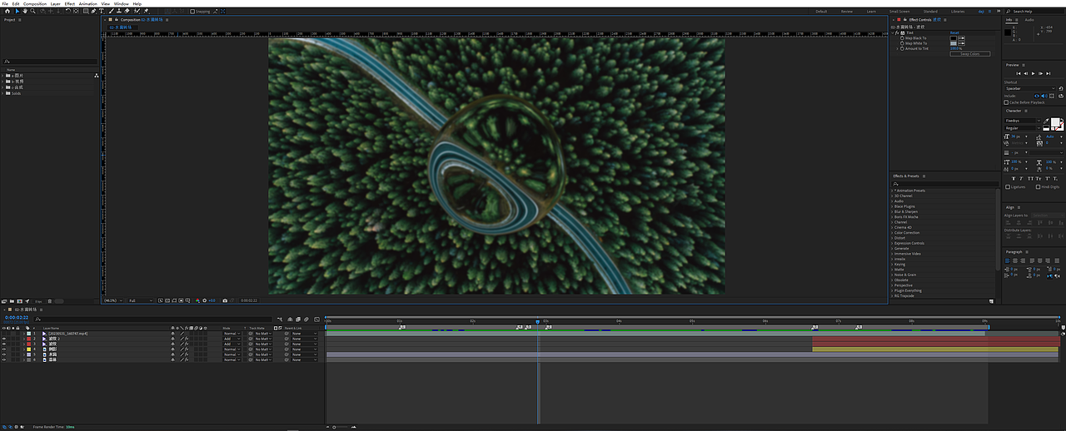
Task: Open the Add mode dropdown of layer 2
Action: click(x=232, y=339)
